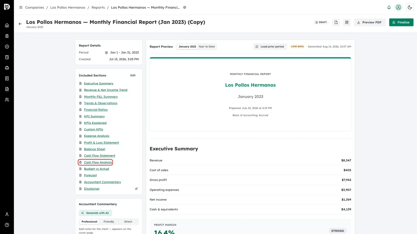
Task: Open the user account avatar
Action: tap(398, 7)
